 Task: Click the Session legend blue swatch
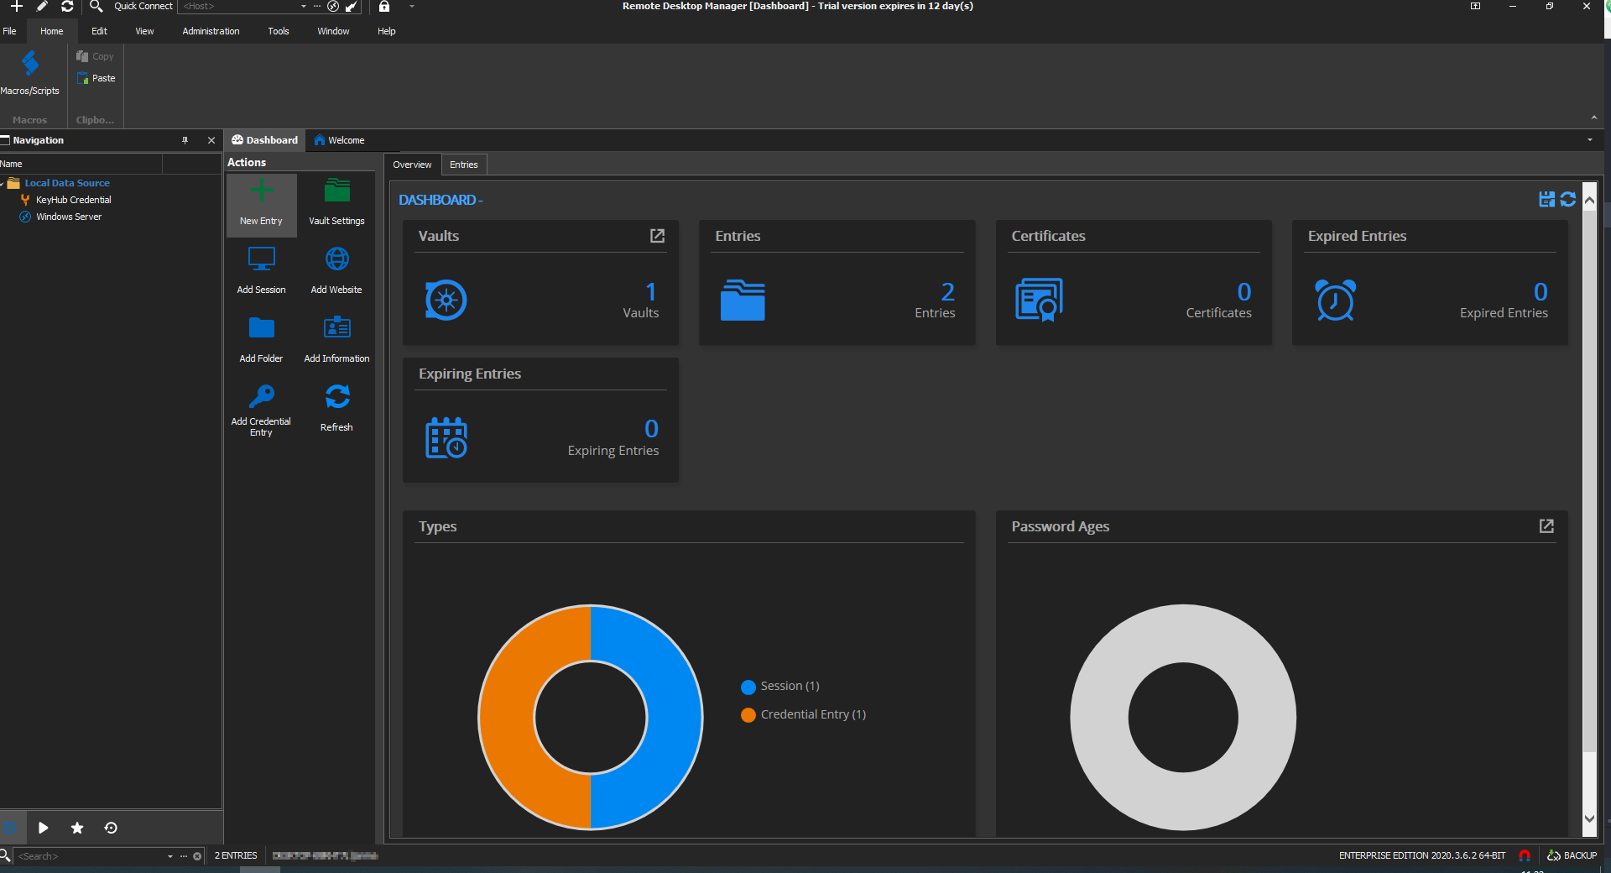(x=748, y=687)
